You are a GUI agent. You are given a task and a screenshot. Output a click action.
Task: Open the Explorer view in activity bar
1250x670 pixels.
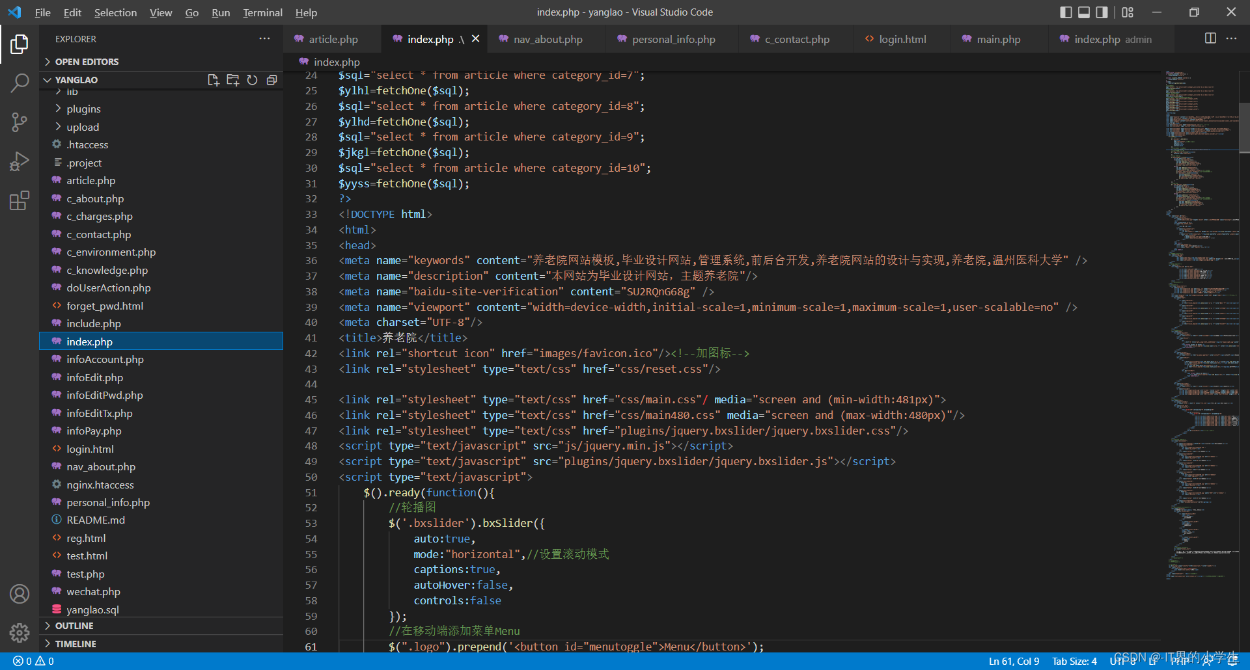[x=20, y=44]
